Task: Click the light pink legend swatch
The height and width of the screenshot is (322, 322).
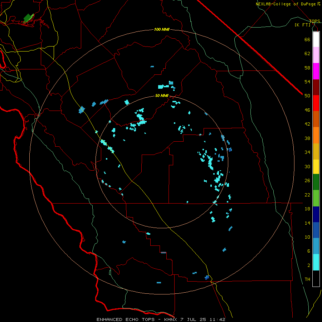Action: 316,55
